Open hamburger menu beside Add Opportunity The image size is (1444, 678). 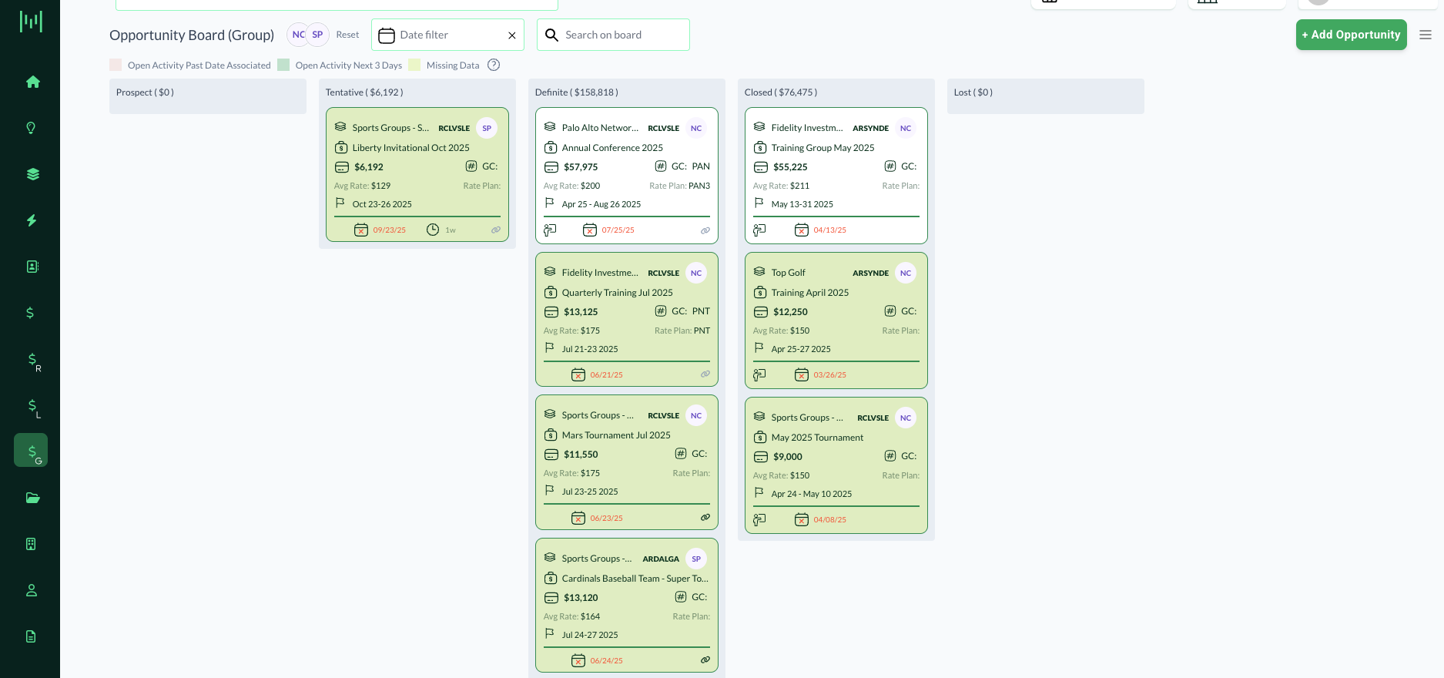(1426, 35)
